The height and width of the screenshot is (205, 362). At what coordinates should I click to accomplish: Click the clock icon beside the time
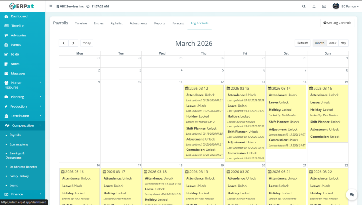coord(88,6)
